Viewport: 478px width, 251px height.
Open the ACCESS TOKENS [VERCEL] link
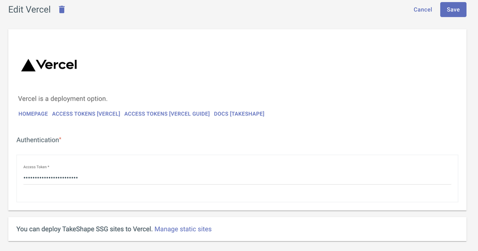tap(86, 114)
